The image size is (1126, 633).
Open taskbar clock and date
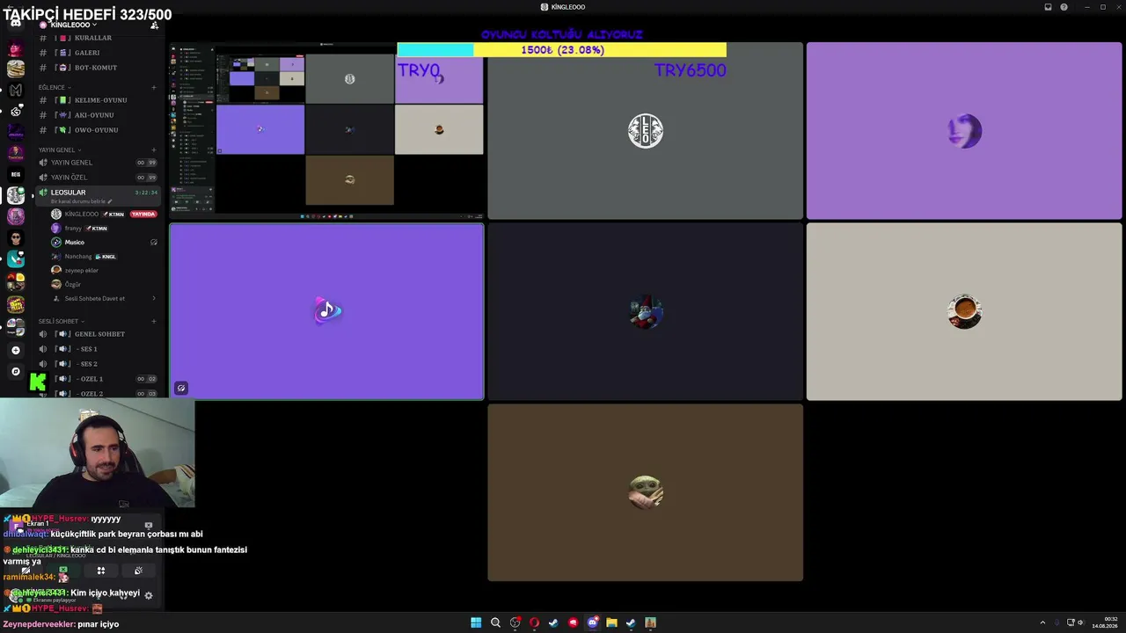click(1104, 622)
